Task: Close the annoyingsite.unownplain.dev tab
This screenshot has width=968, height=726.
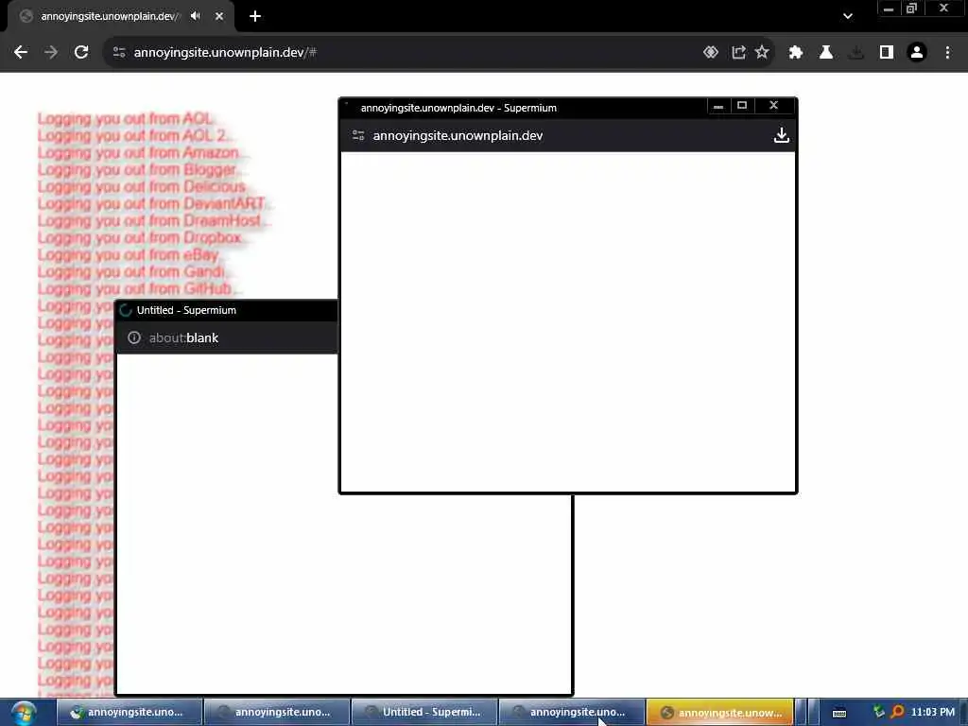Action: 219,16
